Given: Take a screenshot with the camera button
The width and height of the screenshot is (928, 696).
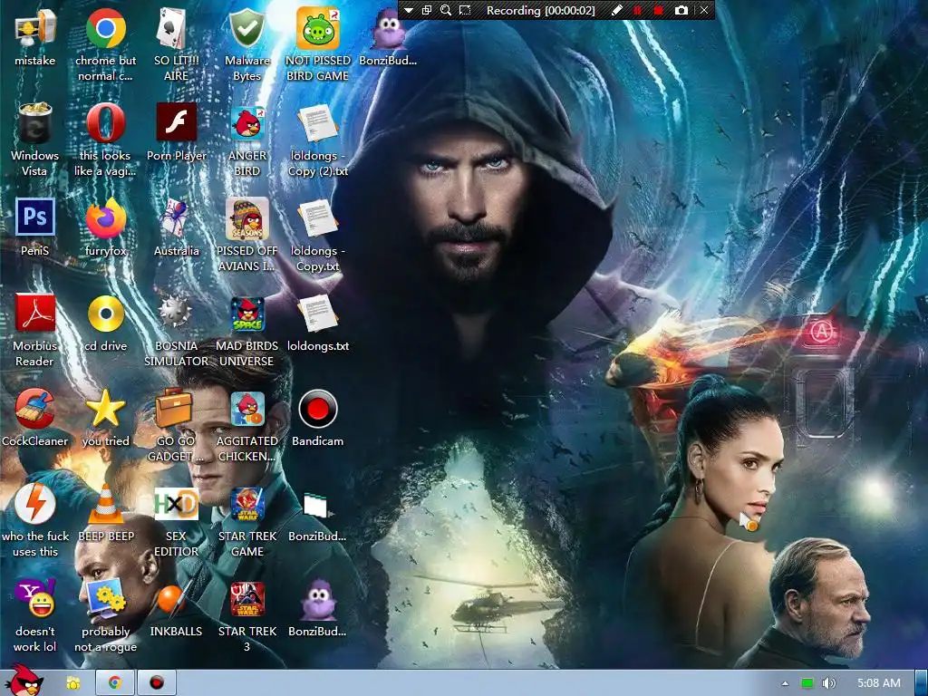Looking at the screenshot, I should click(681, 10).
